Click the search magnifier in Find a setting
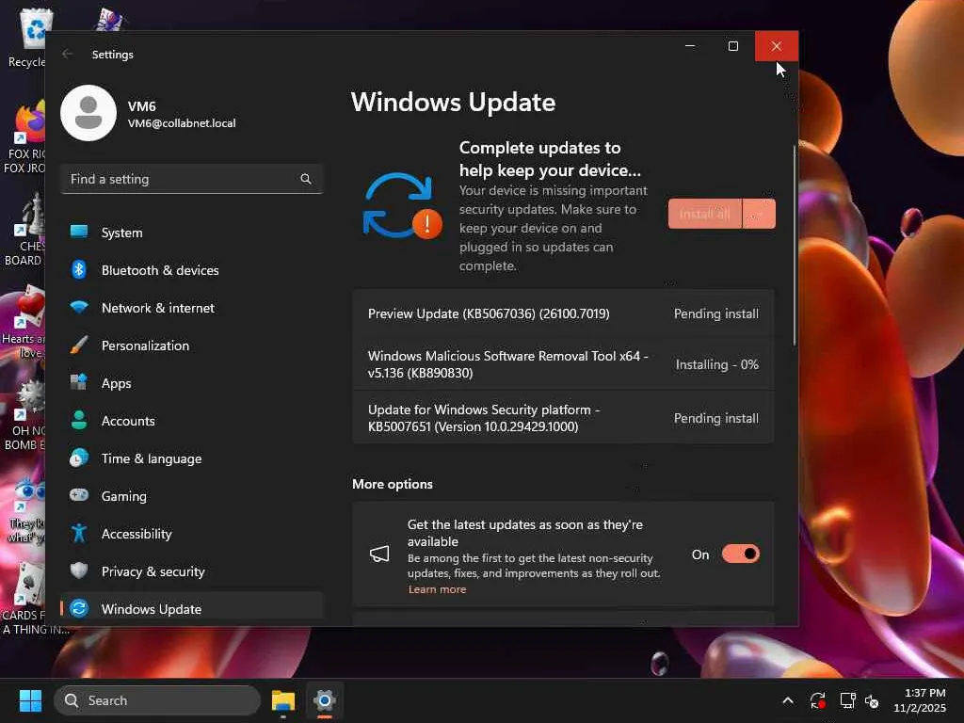The height and width of the screenshot is (723, 964). [306, 179]
